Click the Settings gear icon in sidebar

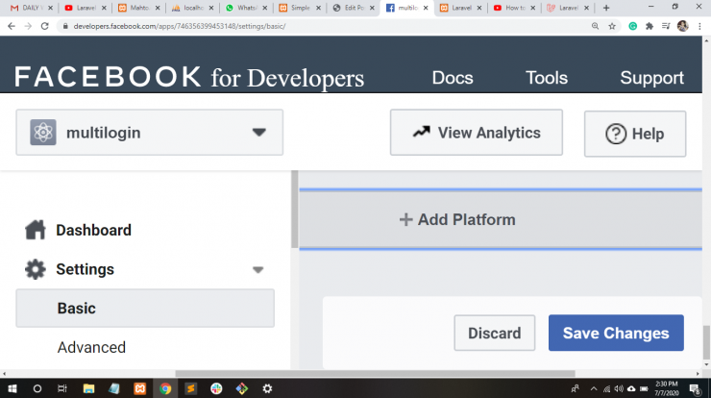click(x=35, y=269)
